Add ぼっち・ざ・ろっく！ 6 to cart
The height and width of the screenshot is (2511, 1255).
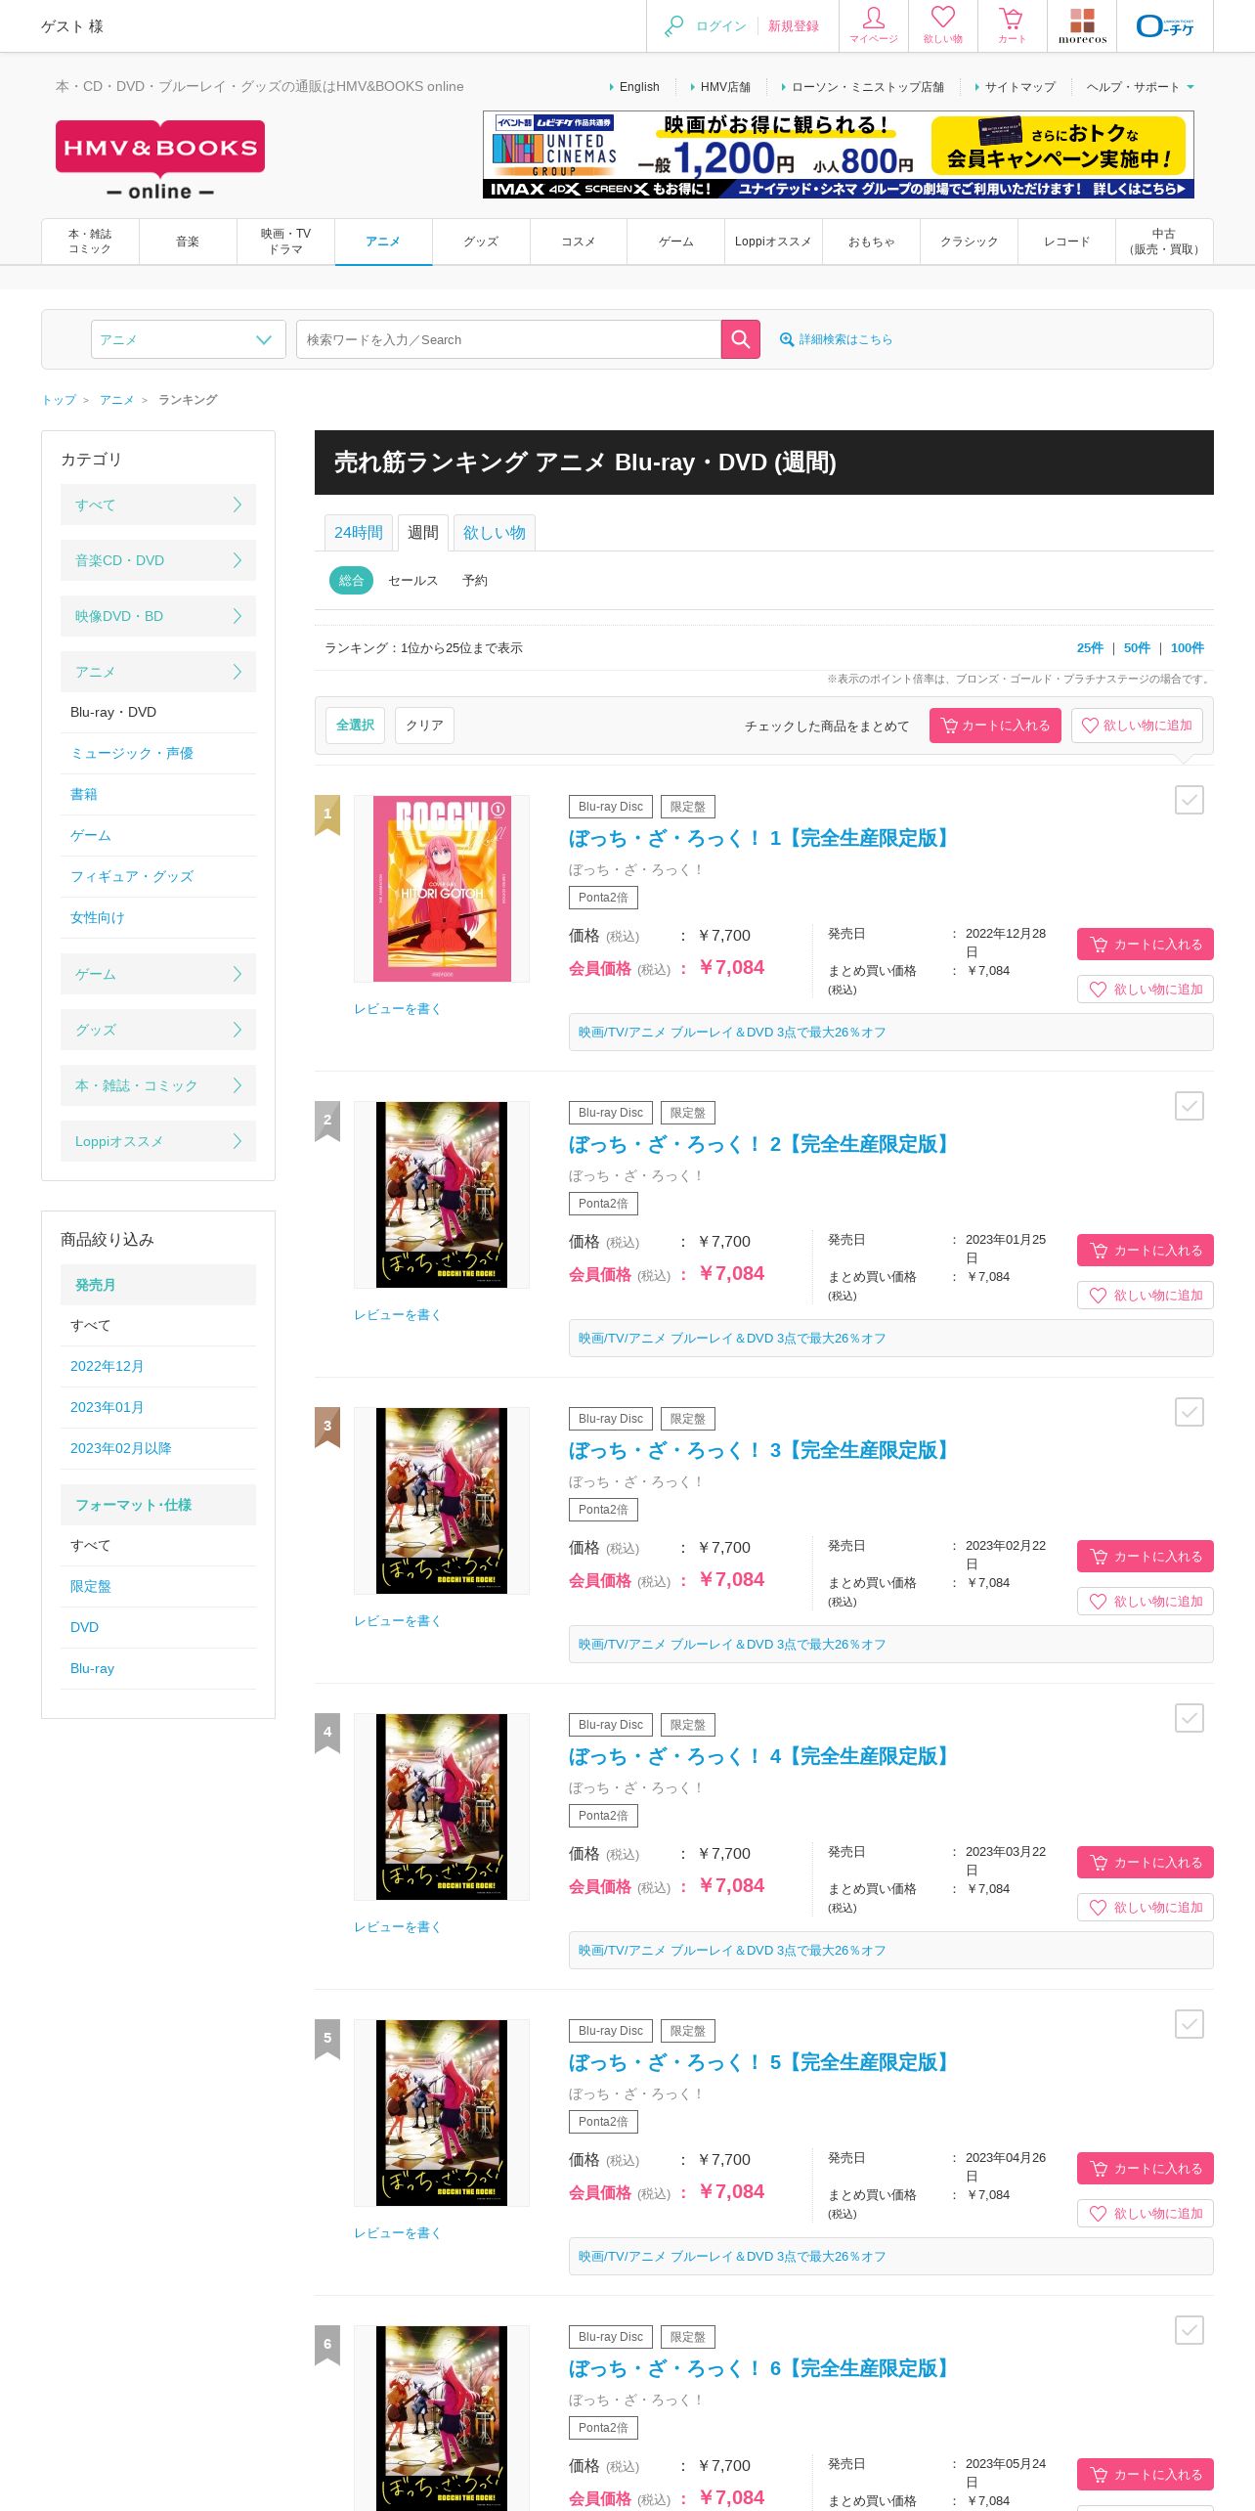click(x=1146, y=2475)
